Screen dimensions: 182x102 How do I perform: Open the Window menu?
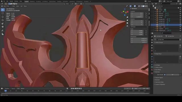pos(16,1)
